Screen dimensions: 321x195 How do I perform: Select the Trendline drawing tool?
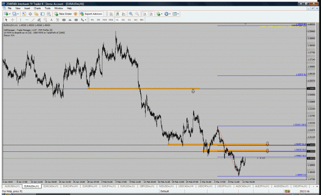click(33, 20)
